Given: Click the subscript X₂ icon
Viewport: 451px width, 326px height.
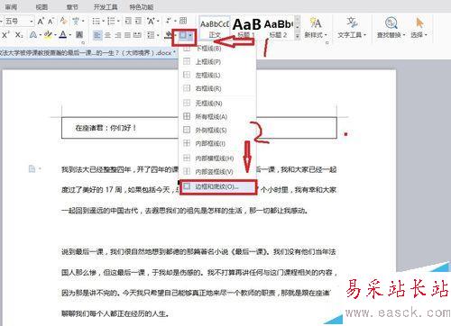Looking at the screenshot, I should (19, 35).
